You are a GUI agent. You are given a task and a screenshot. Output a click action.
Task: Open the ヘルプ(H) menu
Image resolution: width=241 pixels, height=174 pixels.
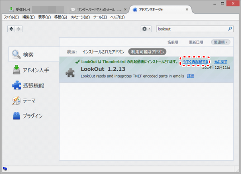coord(117,17)
